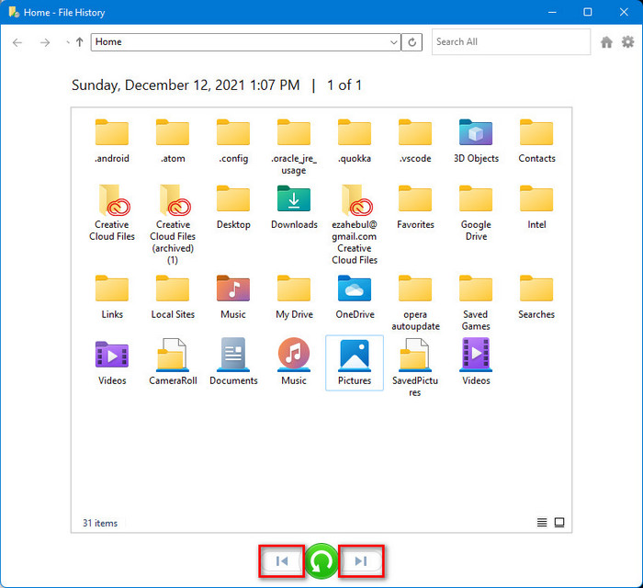Click the File History title bar icon
This screenshot has height=588, width=643.
click(14, 12)
